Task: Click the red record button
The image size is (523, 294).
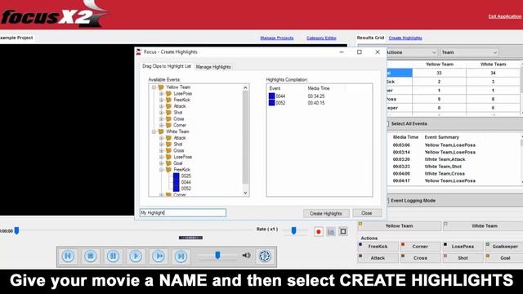Action: click(319, 232)
